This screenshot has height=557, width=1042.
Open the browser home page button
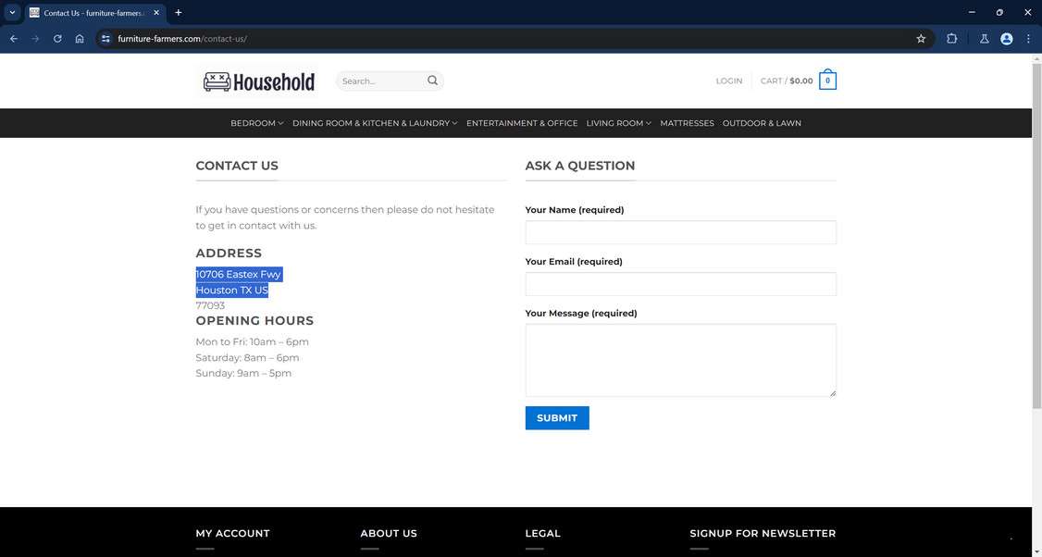point(79,39)
